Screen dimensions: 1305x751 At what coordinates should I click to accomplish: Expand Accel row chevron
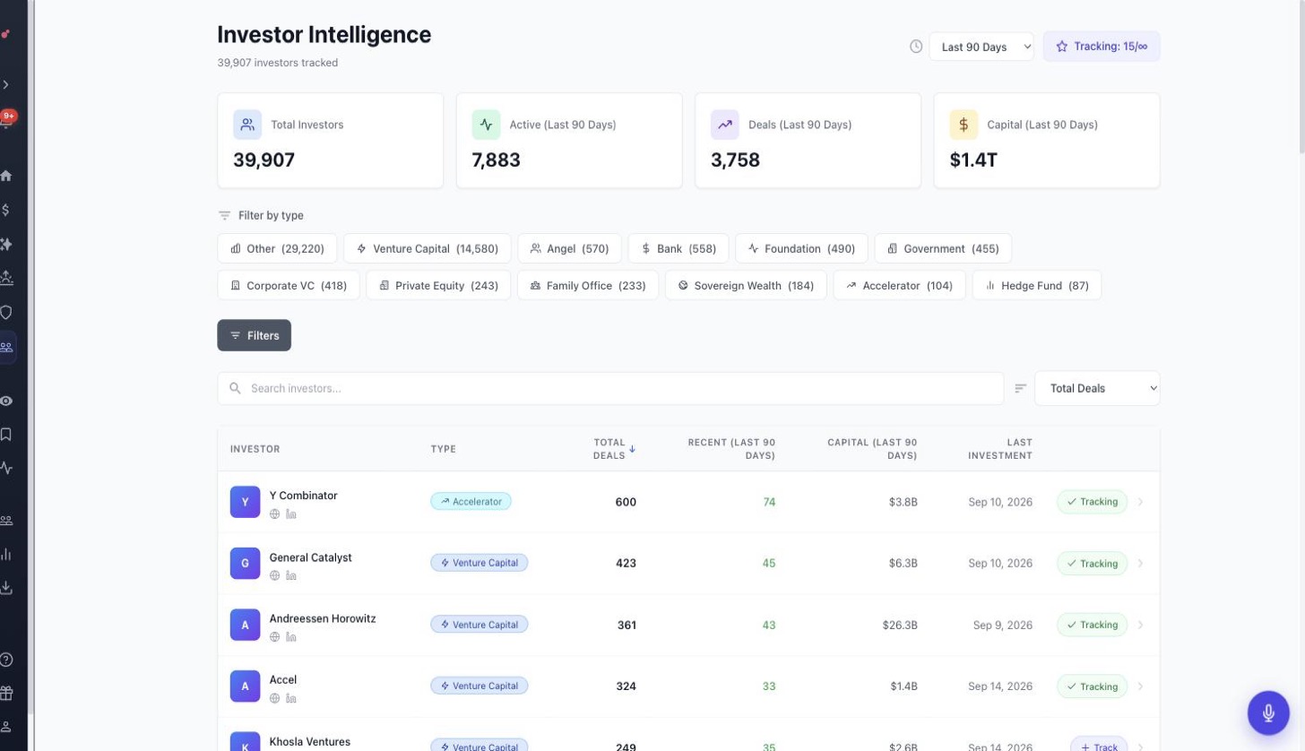tap(1141, 686)
